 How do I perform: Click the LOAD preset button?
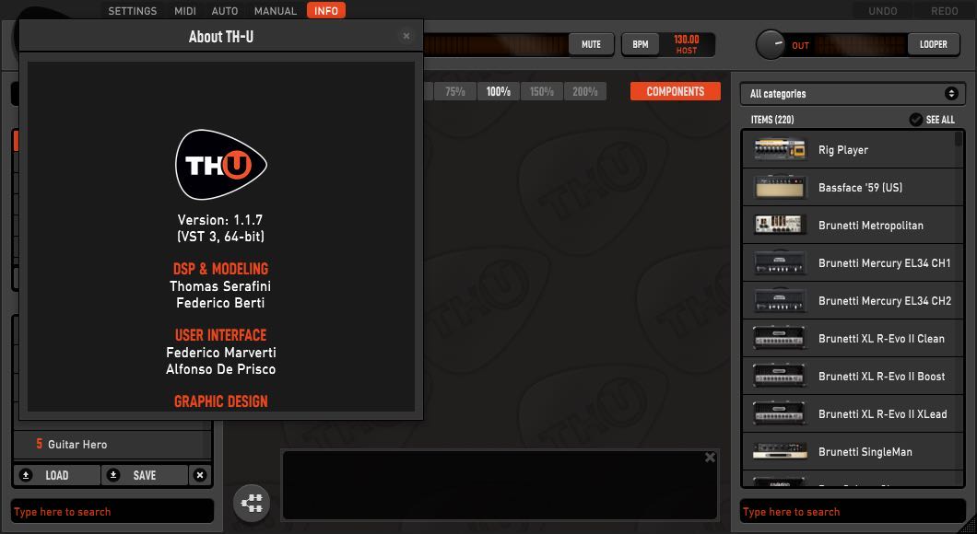[57, 475]
